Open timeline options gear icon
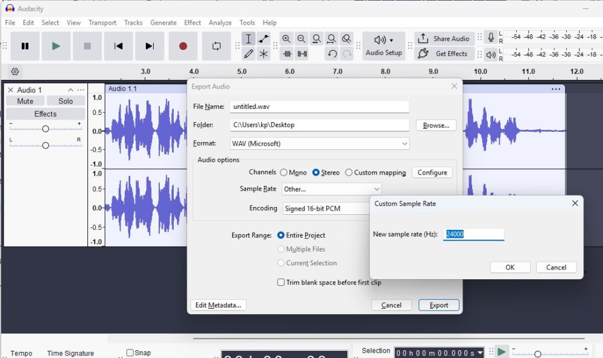The image size is (603, 358). [x=15, y=72]
